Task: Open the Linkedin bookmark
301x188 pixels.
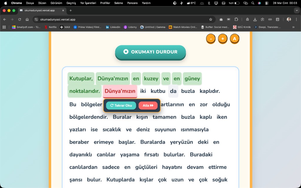Action: coord(113,27)
